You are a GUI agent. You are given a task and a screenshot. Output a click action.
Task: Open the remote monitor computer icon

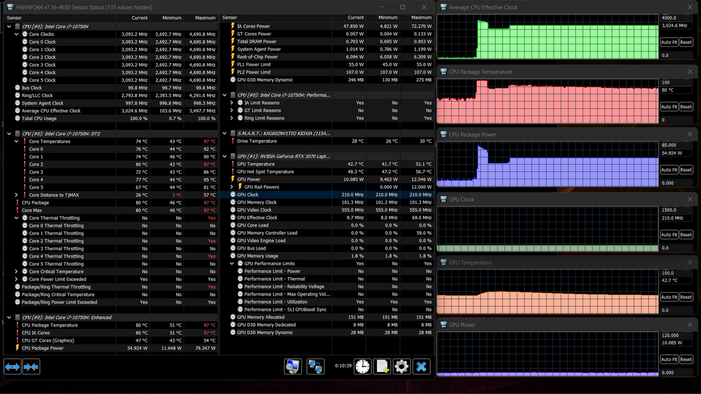[x=293, y=367]
